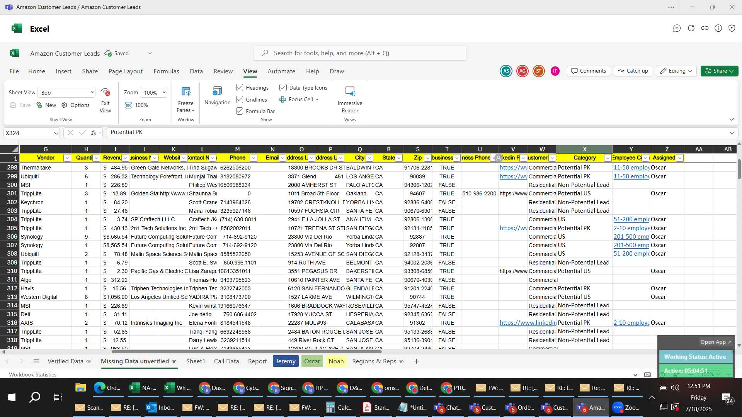Switch to the Jeremy sheet tab
742x417 pixels.
pyautogui.click(x=286, y=361)
